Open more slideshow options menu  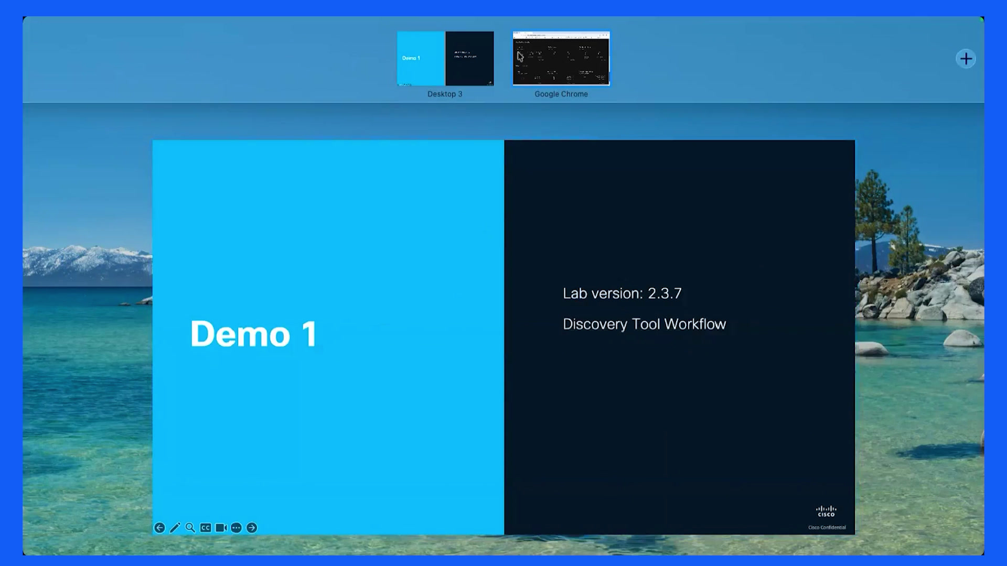coord(236,528)
